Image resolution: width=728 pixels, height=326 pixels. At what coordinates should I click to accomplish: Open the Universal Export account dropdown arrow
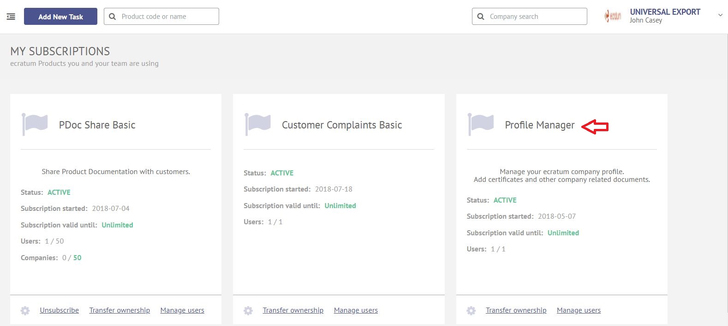[x=720, y=15]
